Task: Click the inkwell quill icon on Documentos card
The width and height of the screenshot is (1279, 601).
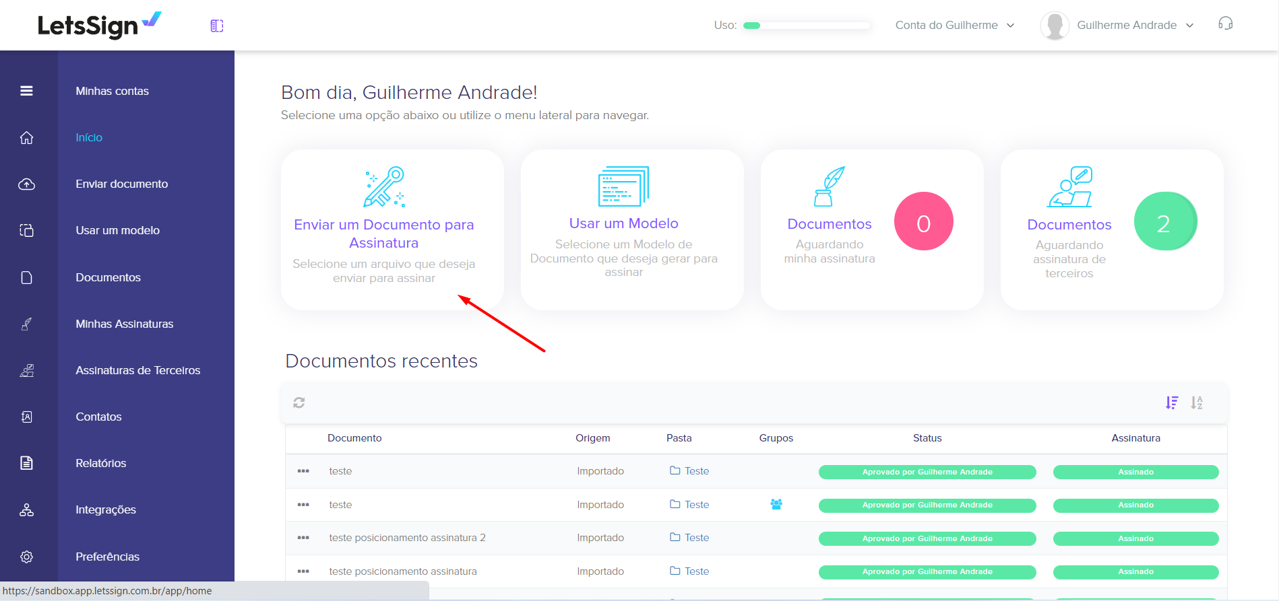Action: [x=830, y=186]
